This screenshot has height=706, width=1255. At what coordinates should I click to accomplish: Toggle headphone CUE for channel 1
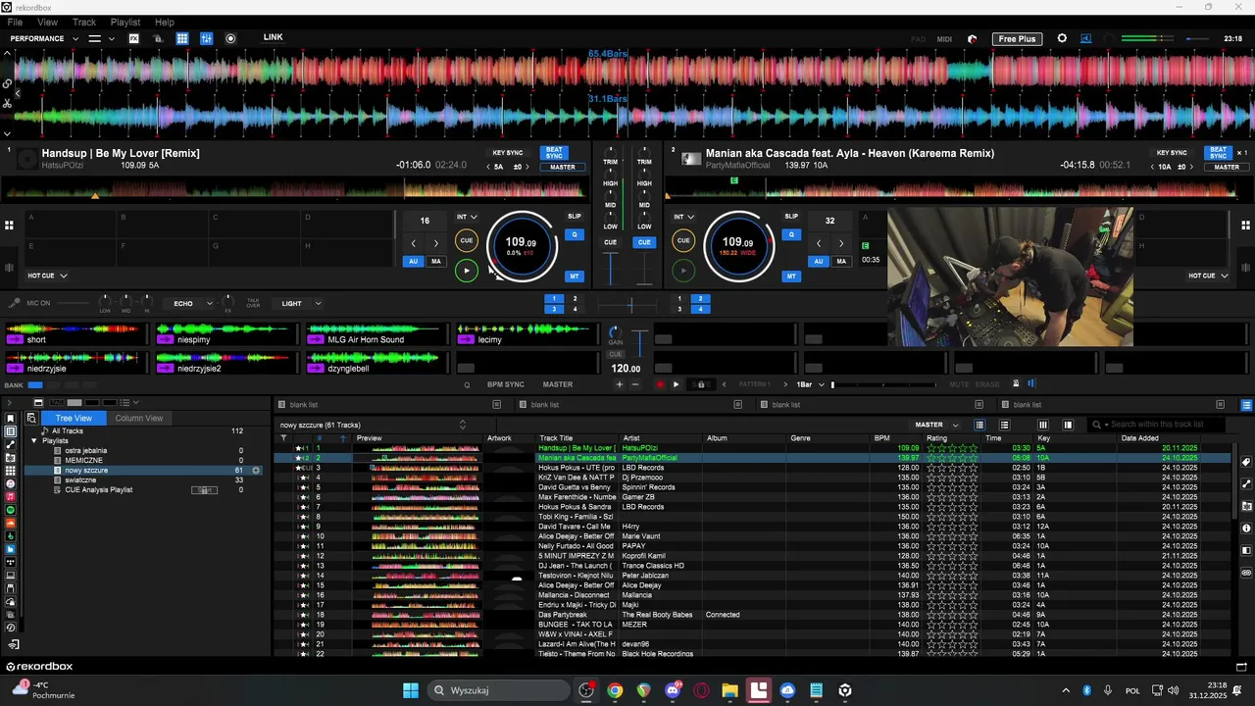(x=611, y=242)
